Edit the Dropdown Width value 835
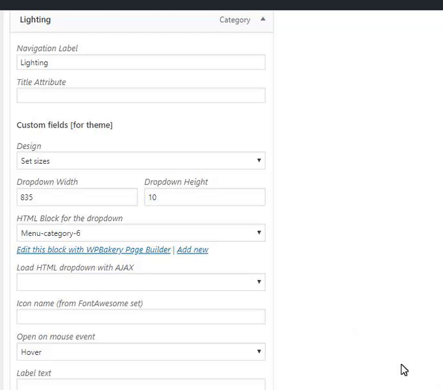The height and width of the screenshot is (390, 443). coord(77,197)
